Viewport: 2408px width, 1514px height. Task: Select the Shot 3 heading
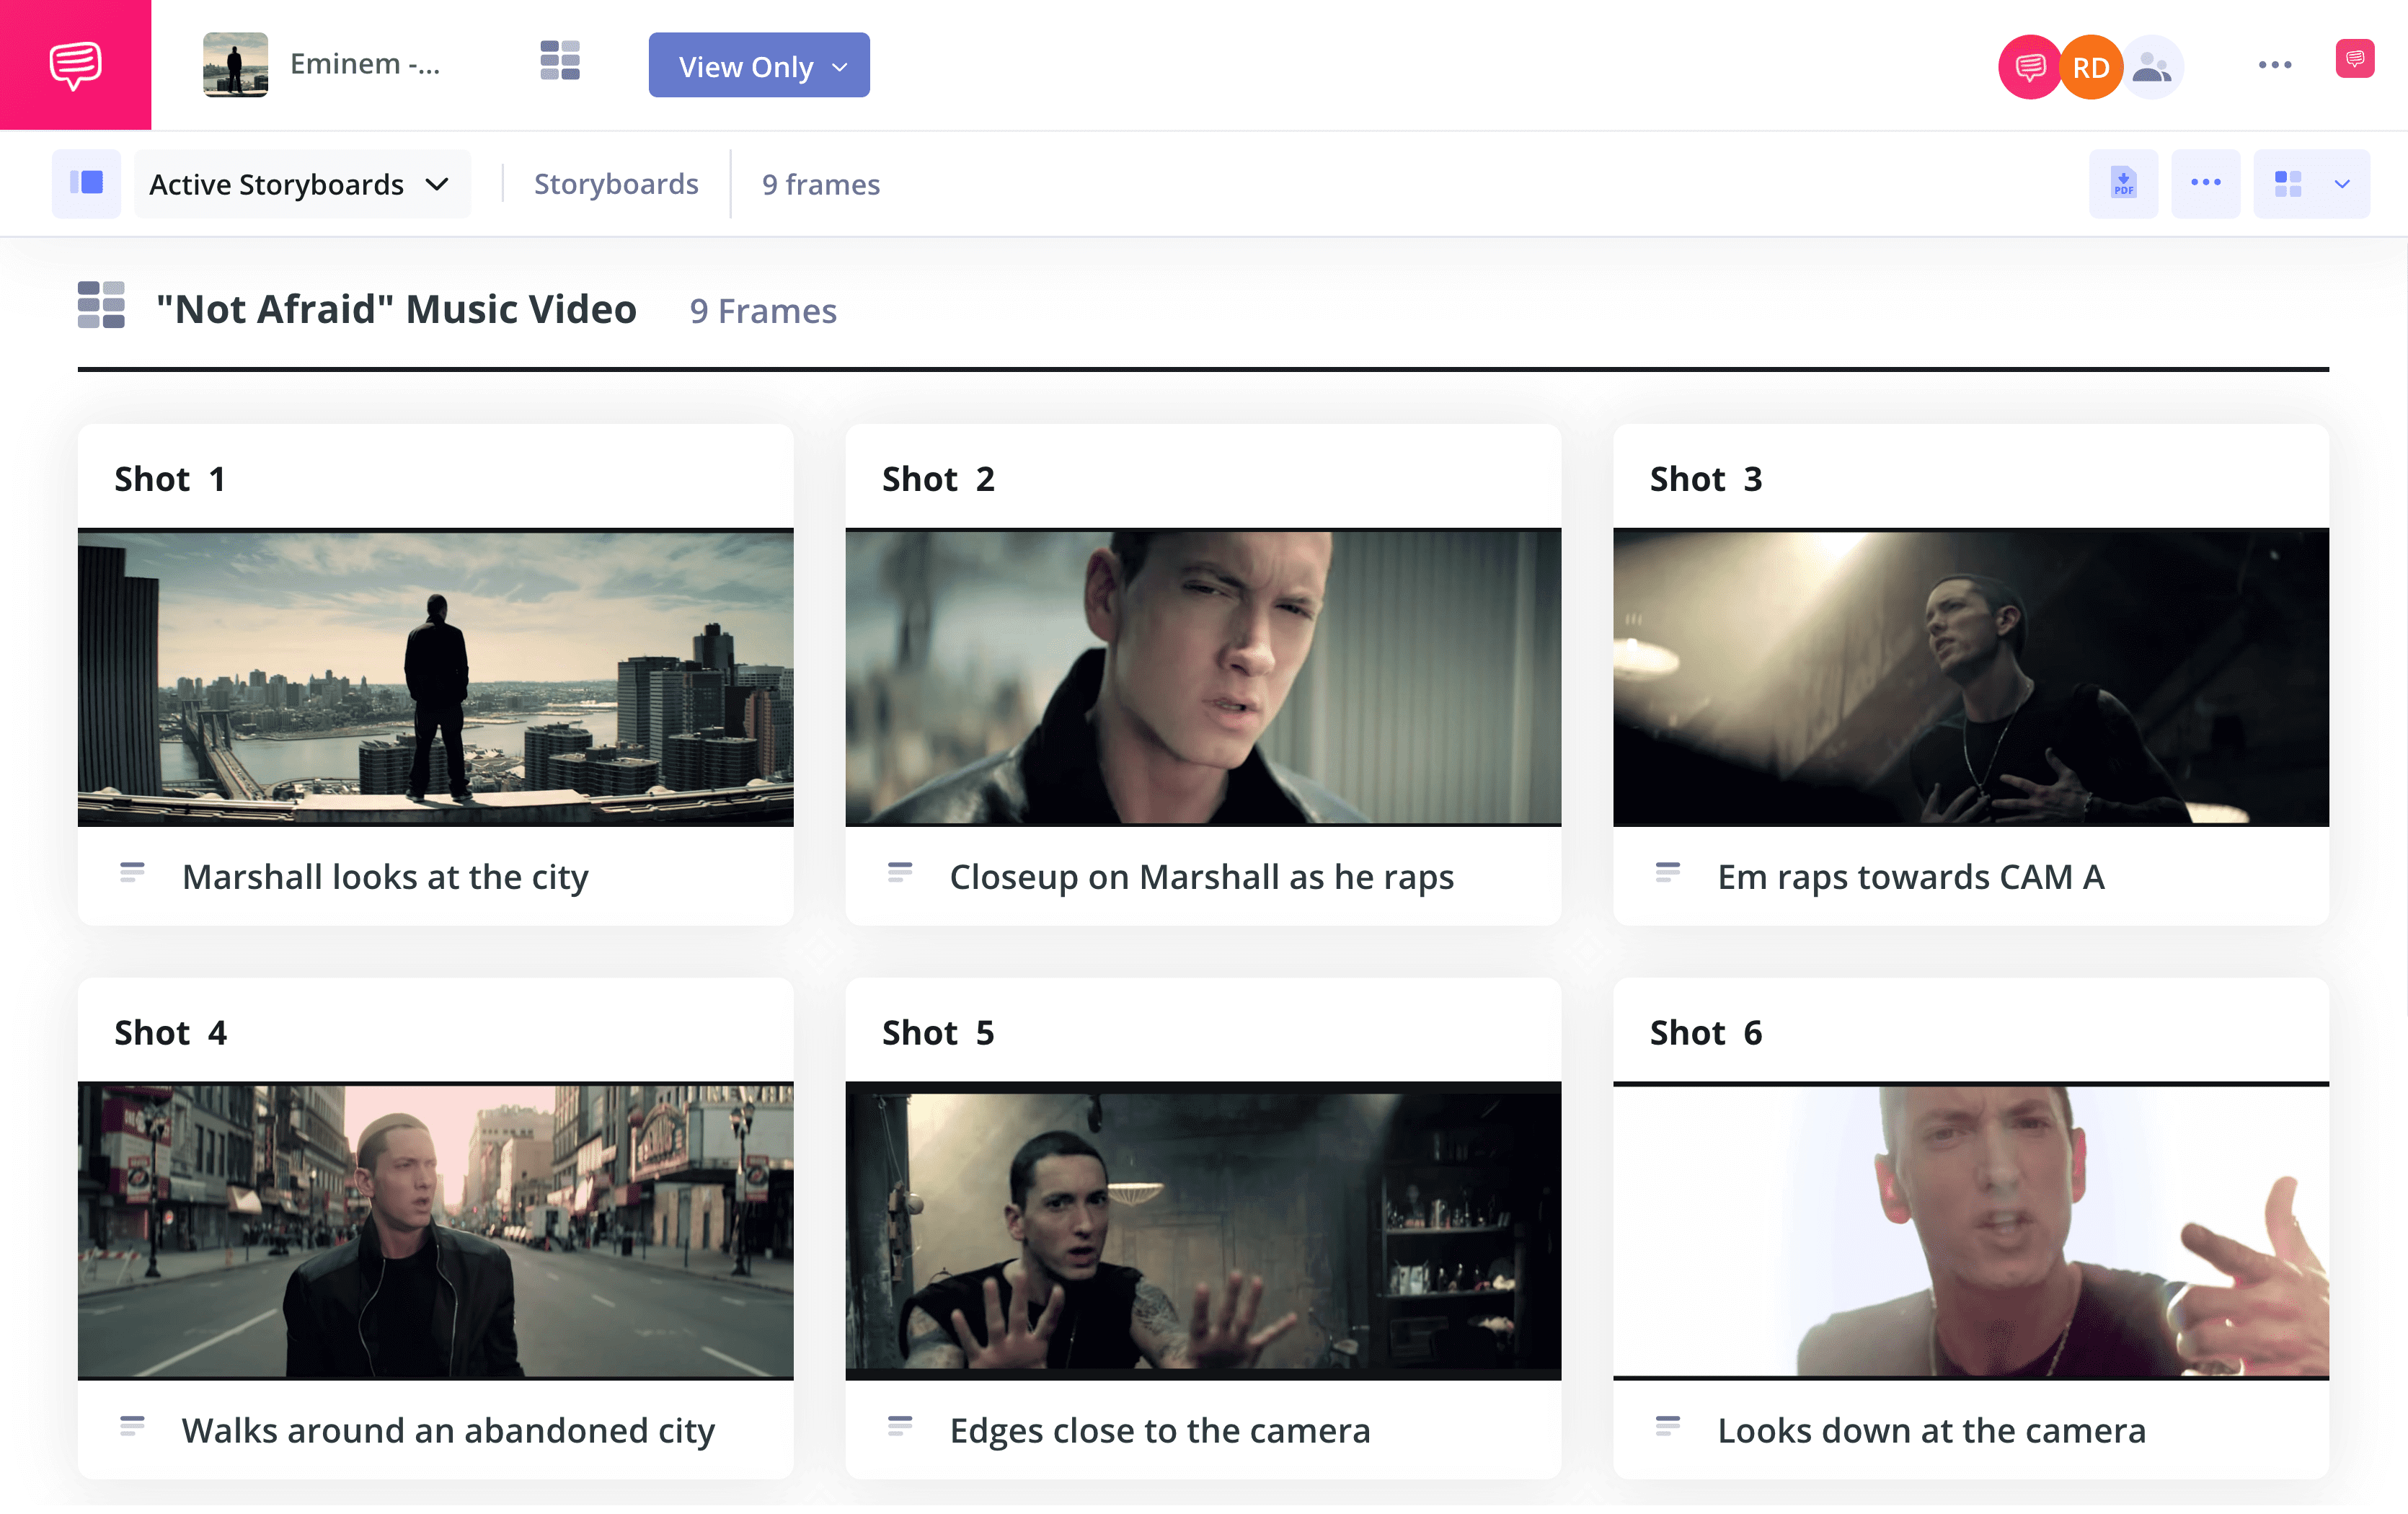click(x=1706, y=479)
